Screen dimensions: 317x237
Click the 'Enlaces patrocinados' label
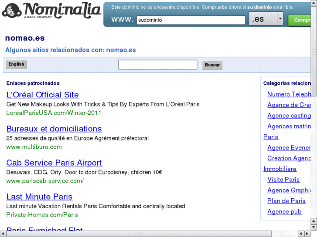pyautogui.click(x=33, y=83)
